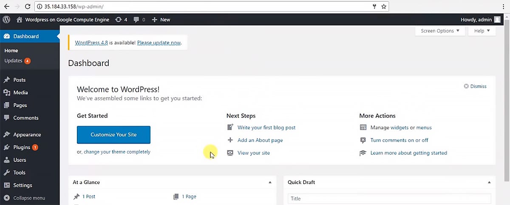This screenshot has height=205, width=510.
Task: Click the Appearance brush icon in sidebar
Action: click(x=7, y=135)
